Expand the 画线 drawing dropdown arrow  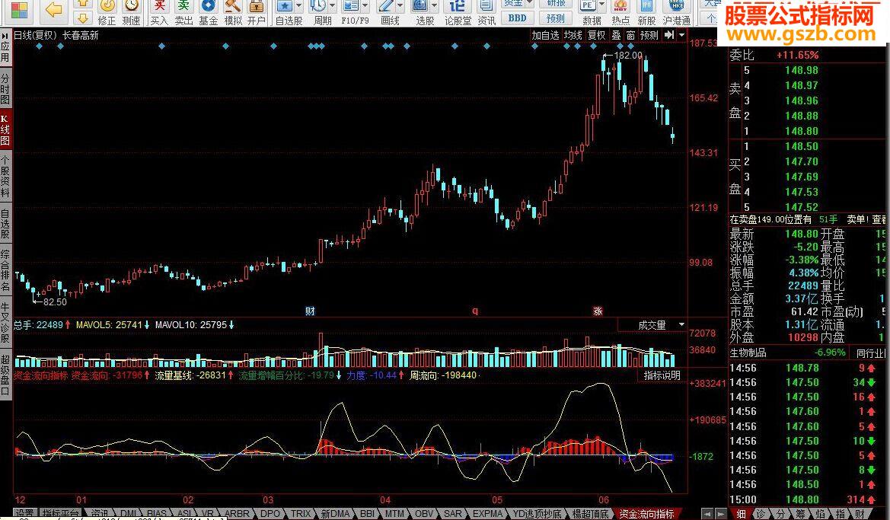(400, 6)
